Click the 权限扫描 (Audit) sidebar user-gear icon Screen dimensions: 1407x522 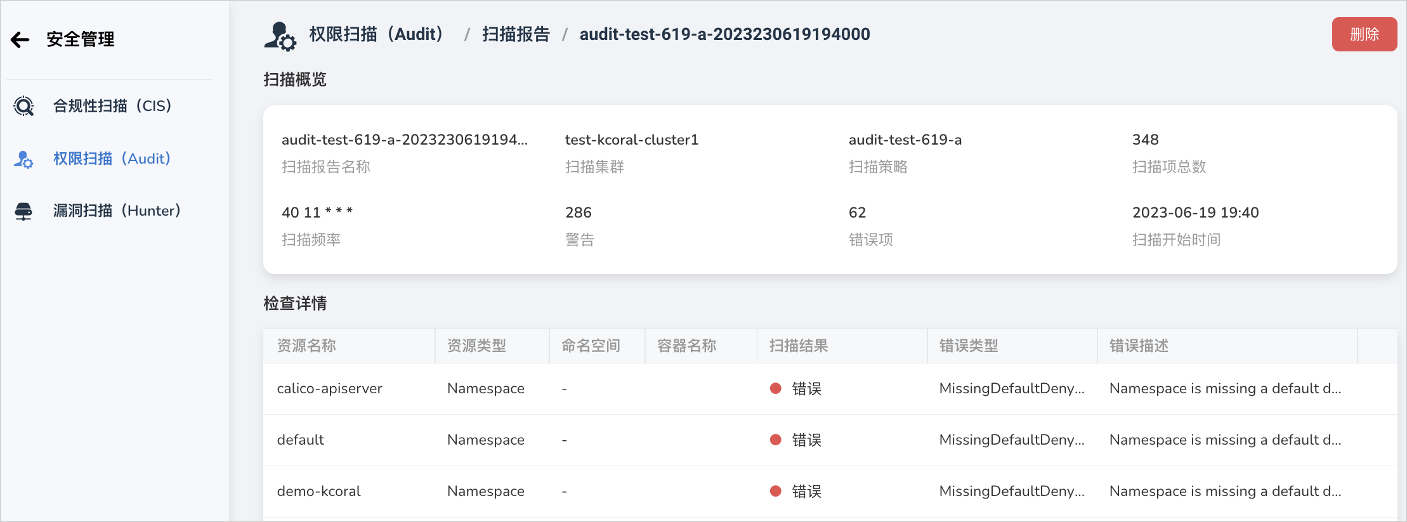click(x=23, y=159)
